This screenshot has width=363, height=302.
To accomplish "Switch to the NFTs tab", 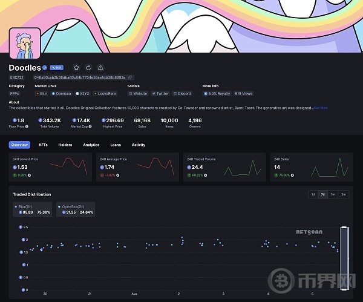I will point(43,145).
